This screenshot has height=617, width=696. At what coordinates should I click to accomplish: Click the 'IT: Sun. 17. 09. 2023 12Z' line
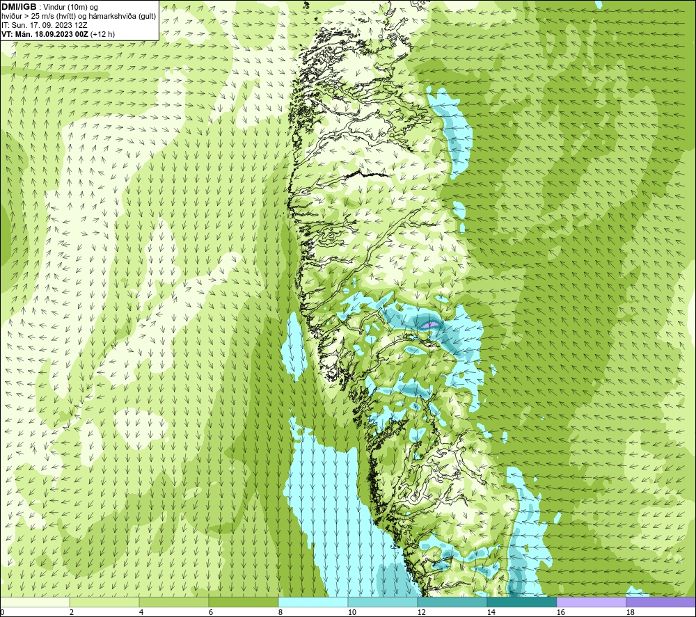click(x=44, y=25)
